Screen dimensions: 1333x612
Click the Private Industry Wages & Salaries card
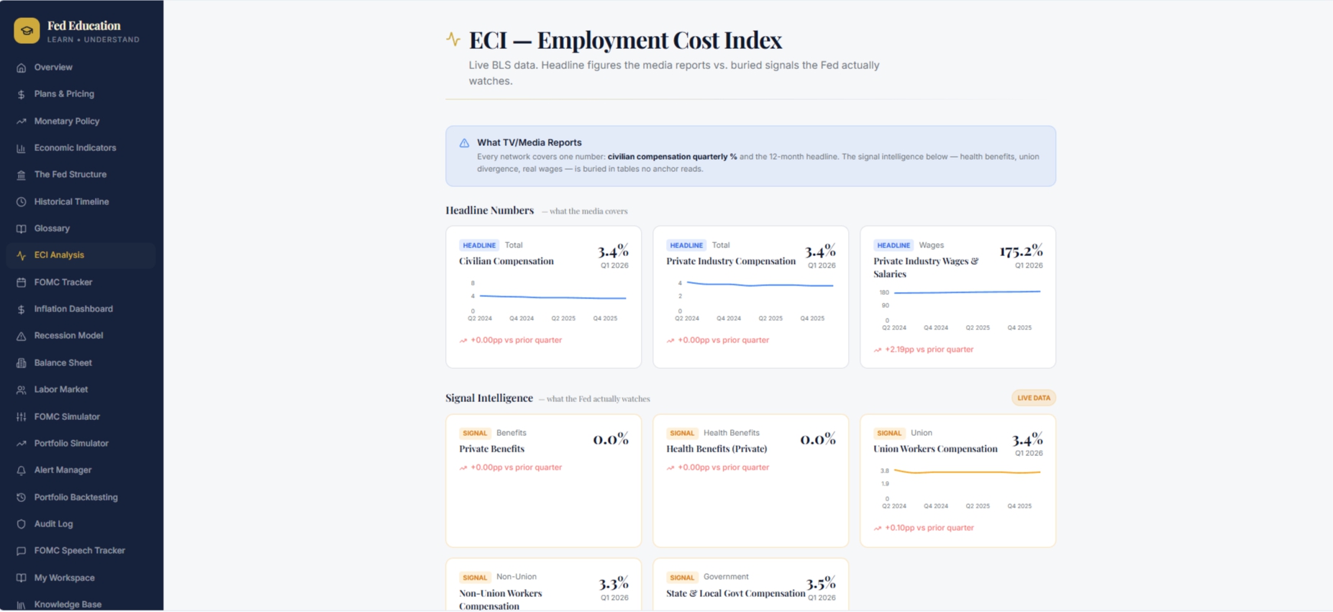click(957, 297)
